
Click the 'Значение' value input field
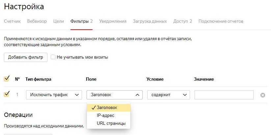224,95
